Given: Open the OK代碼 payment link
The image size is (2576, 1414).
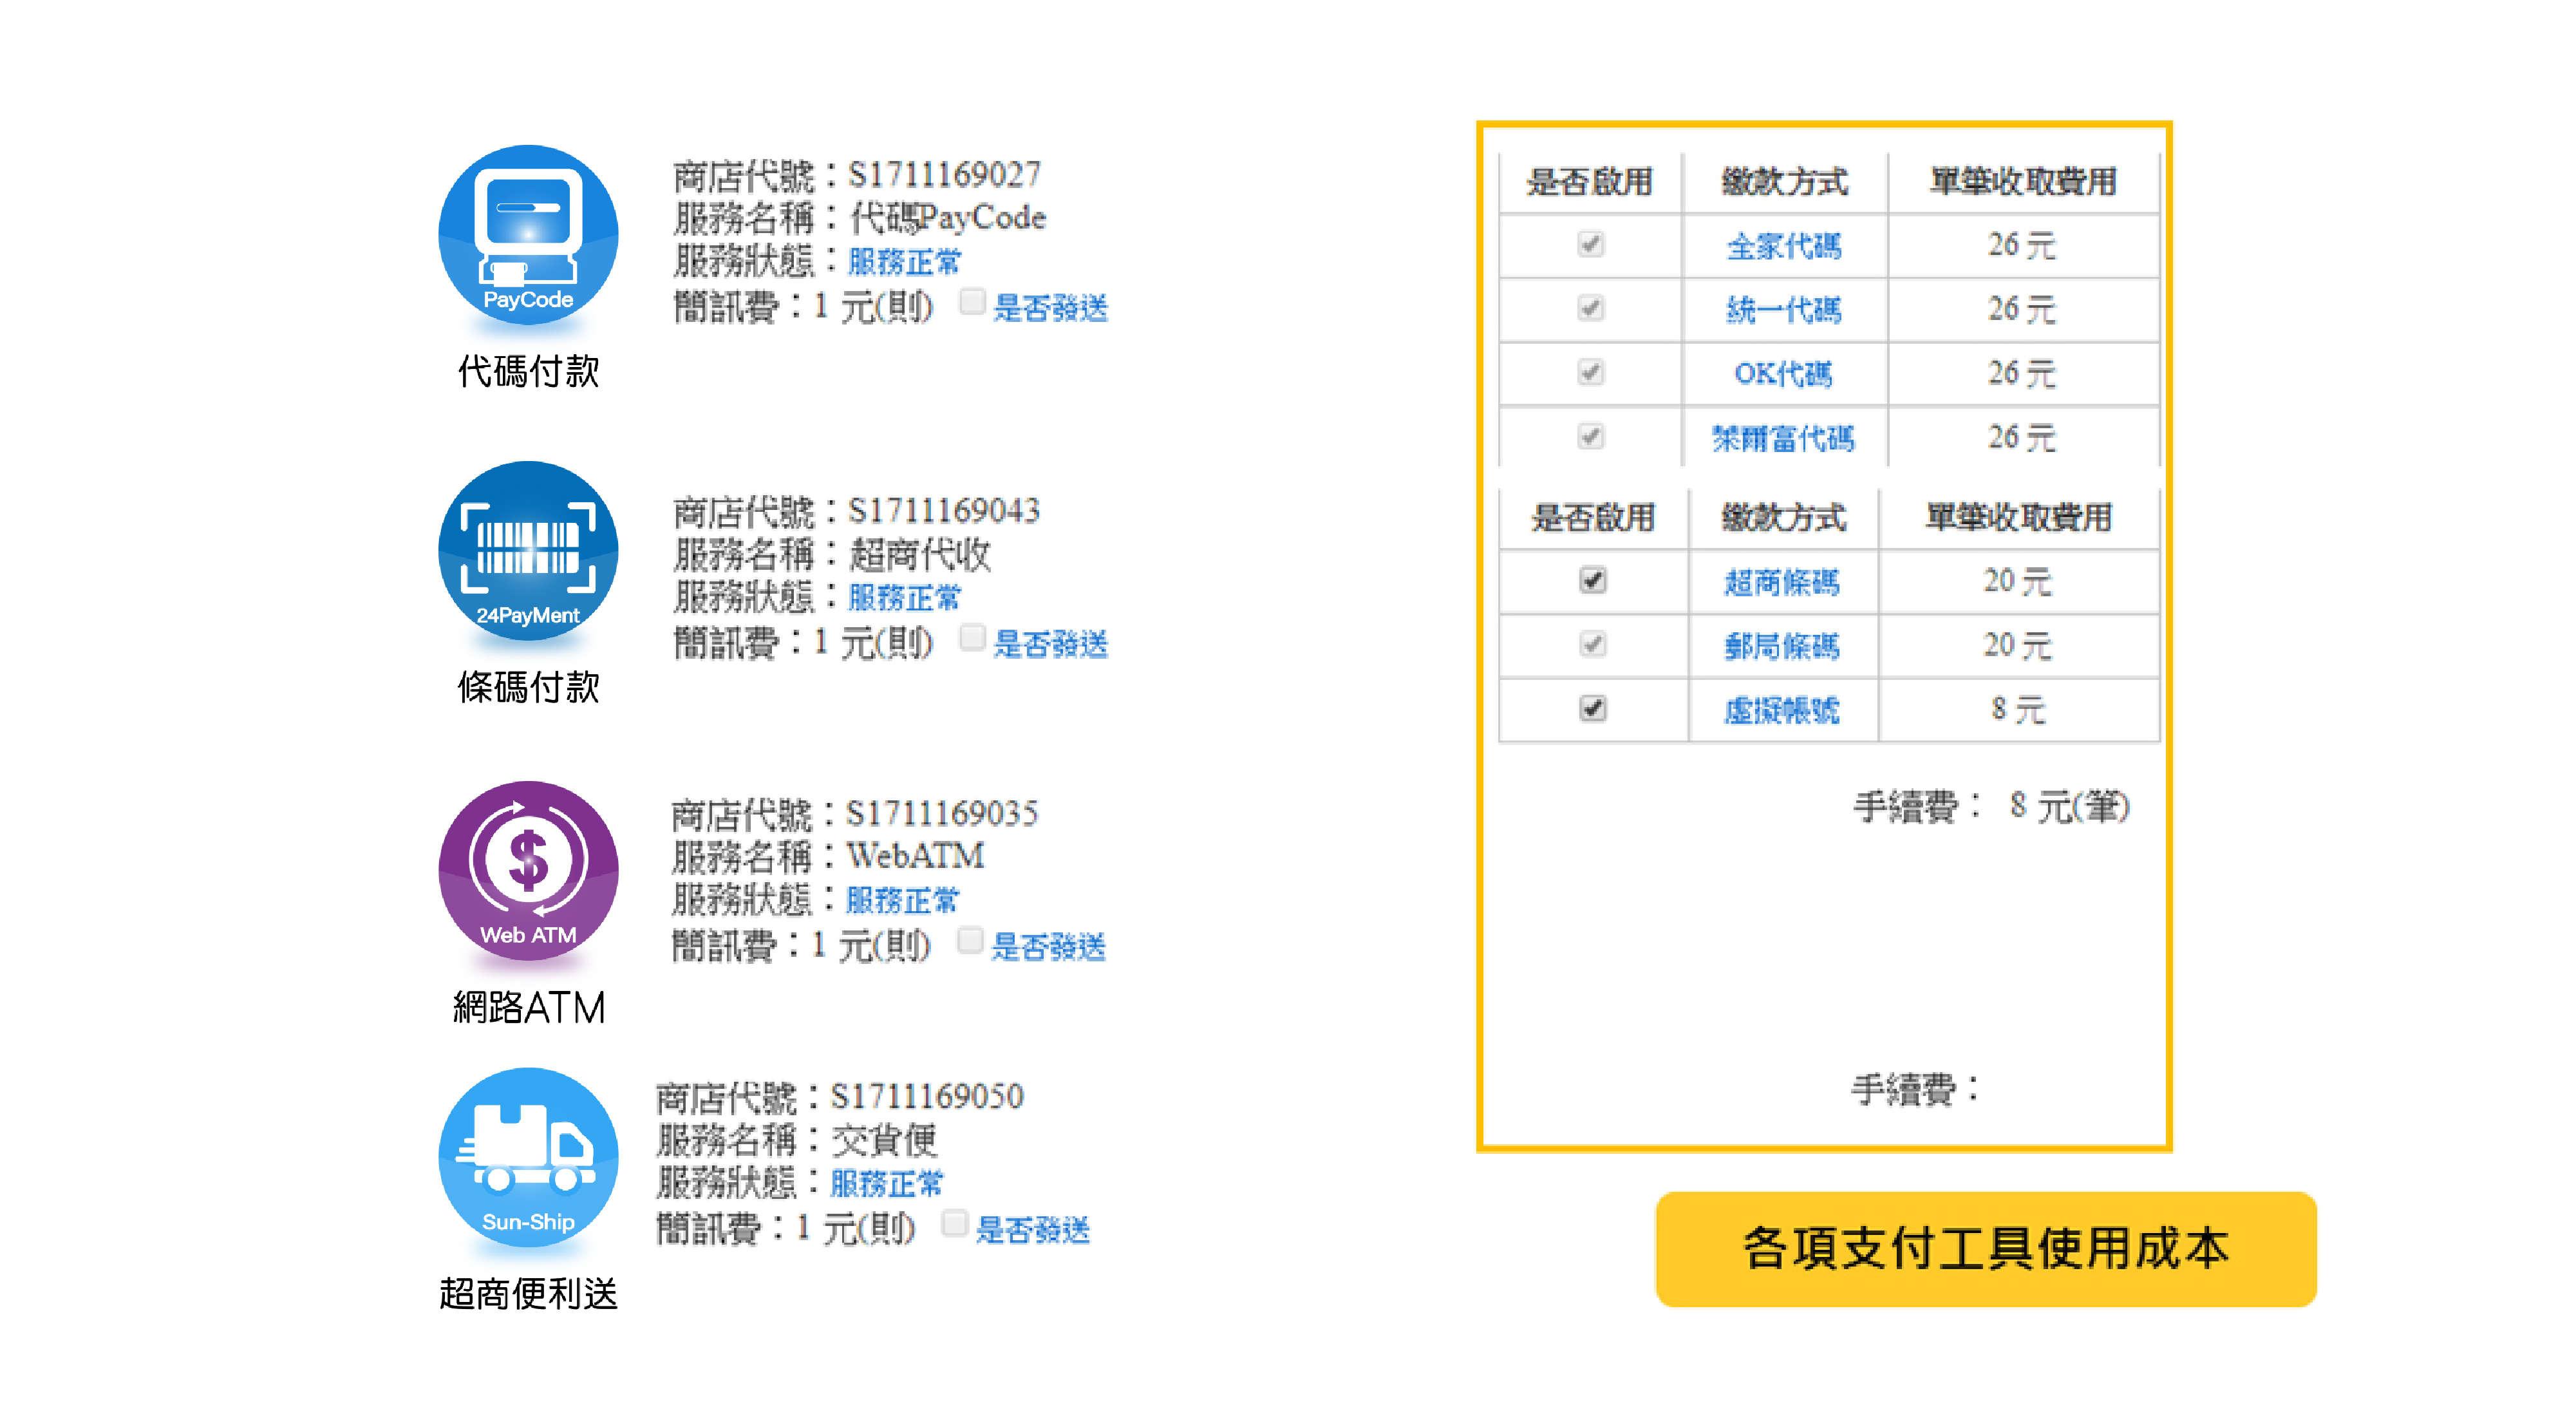Looking at the screenshot, I should (x=1783, y=374).
